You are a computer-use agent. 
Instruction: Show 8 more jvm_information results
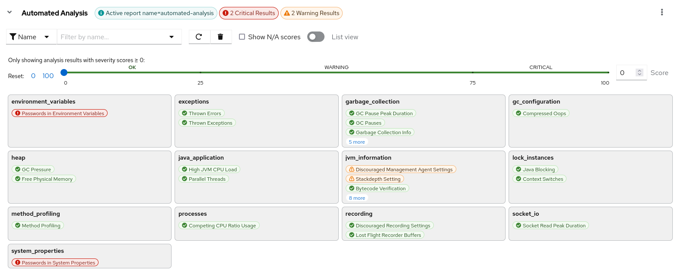(x=356, y=198)
